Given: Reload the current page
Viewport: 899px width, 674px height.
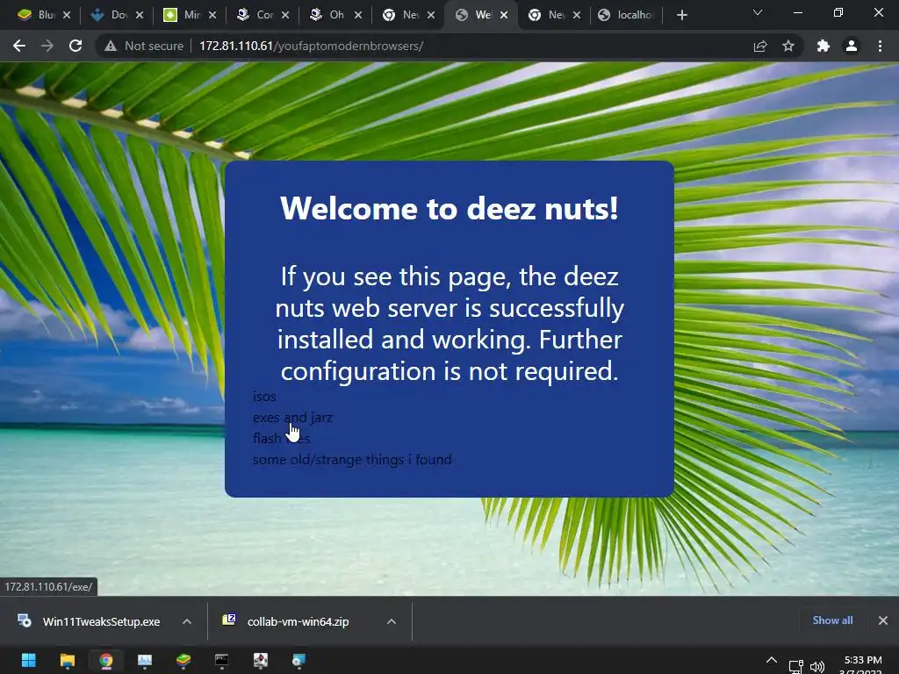Looking at the screenshot, I should [x=76, y=46].
